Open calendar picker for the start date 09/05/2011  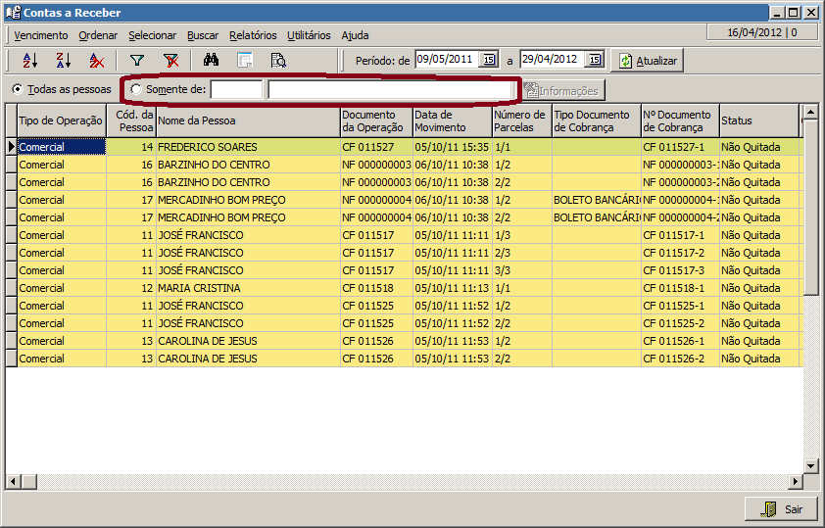pyautogui.click(x=489, y=60)
